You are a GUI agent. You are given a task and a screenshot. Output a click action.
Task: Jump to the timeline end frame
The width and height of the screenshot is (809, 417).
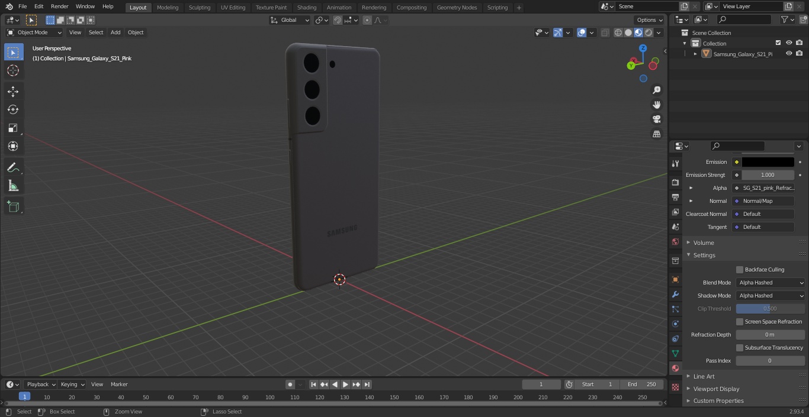(367, 384)
